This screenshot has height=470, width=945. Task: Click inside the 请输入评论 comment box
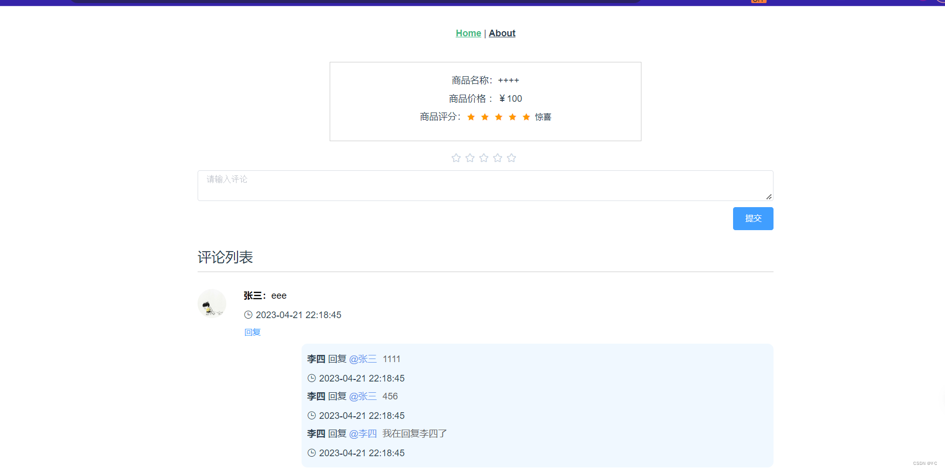[485, 185]
